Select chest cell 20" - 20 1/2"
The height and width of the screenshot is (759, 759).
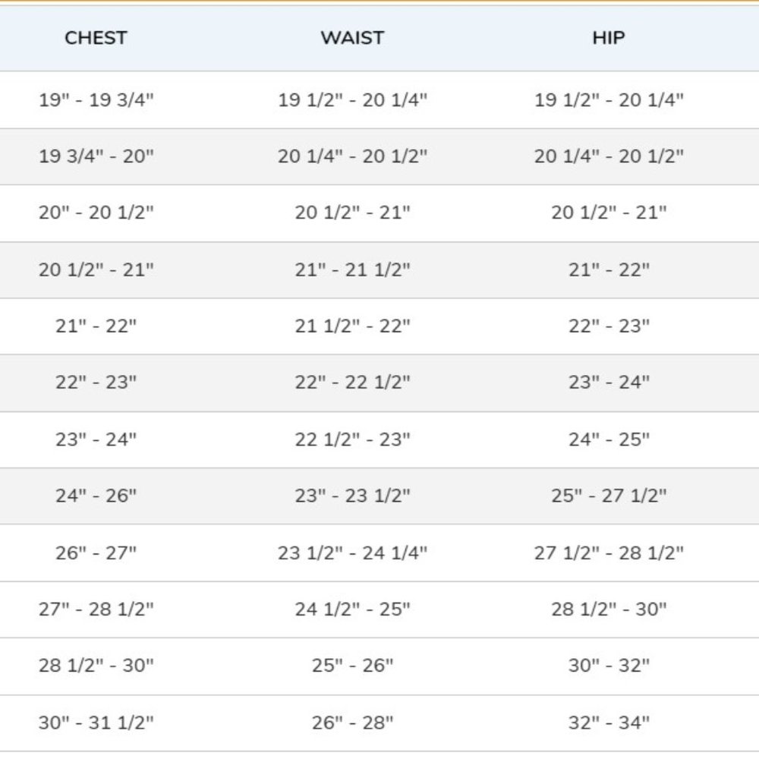(96, 213)
